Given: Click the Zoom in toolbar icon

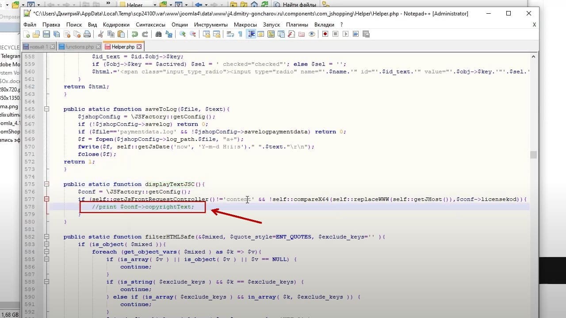Looking at the screenshot, I should [183, 34].
